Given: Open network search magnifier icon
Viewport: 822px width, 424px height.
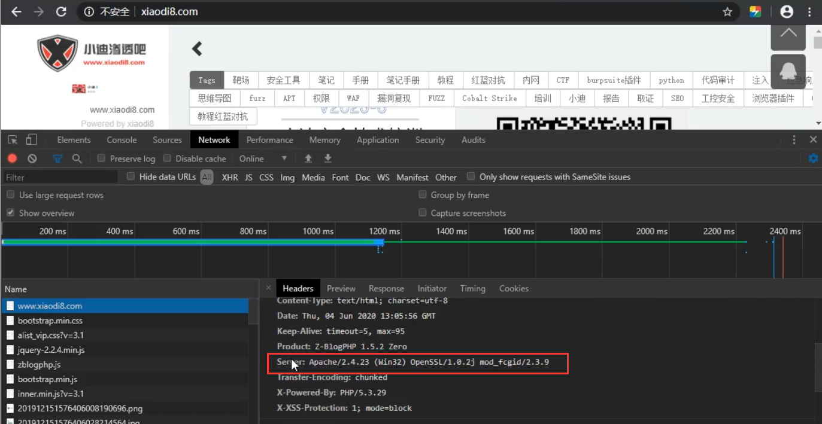Looking at the screenshot, I should click(x=77, y=158).
